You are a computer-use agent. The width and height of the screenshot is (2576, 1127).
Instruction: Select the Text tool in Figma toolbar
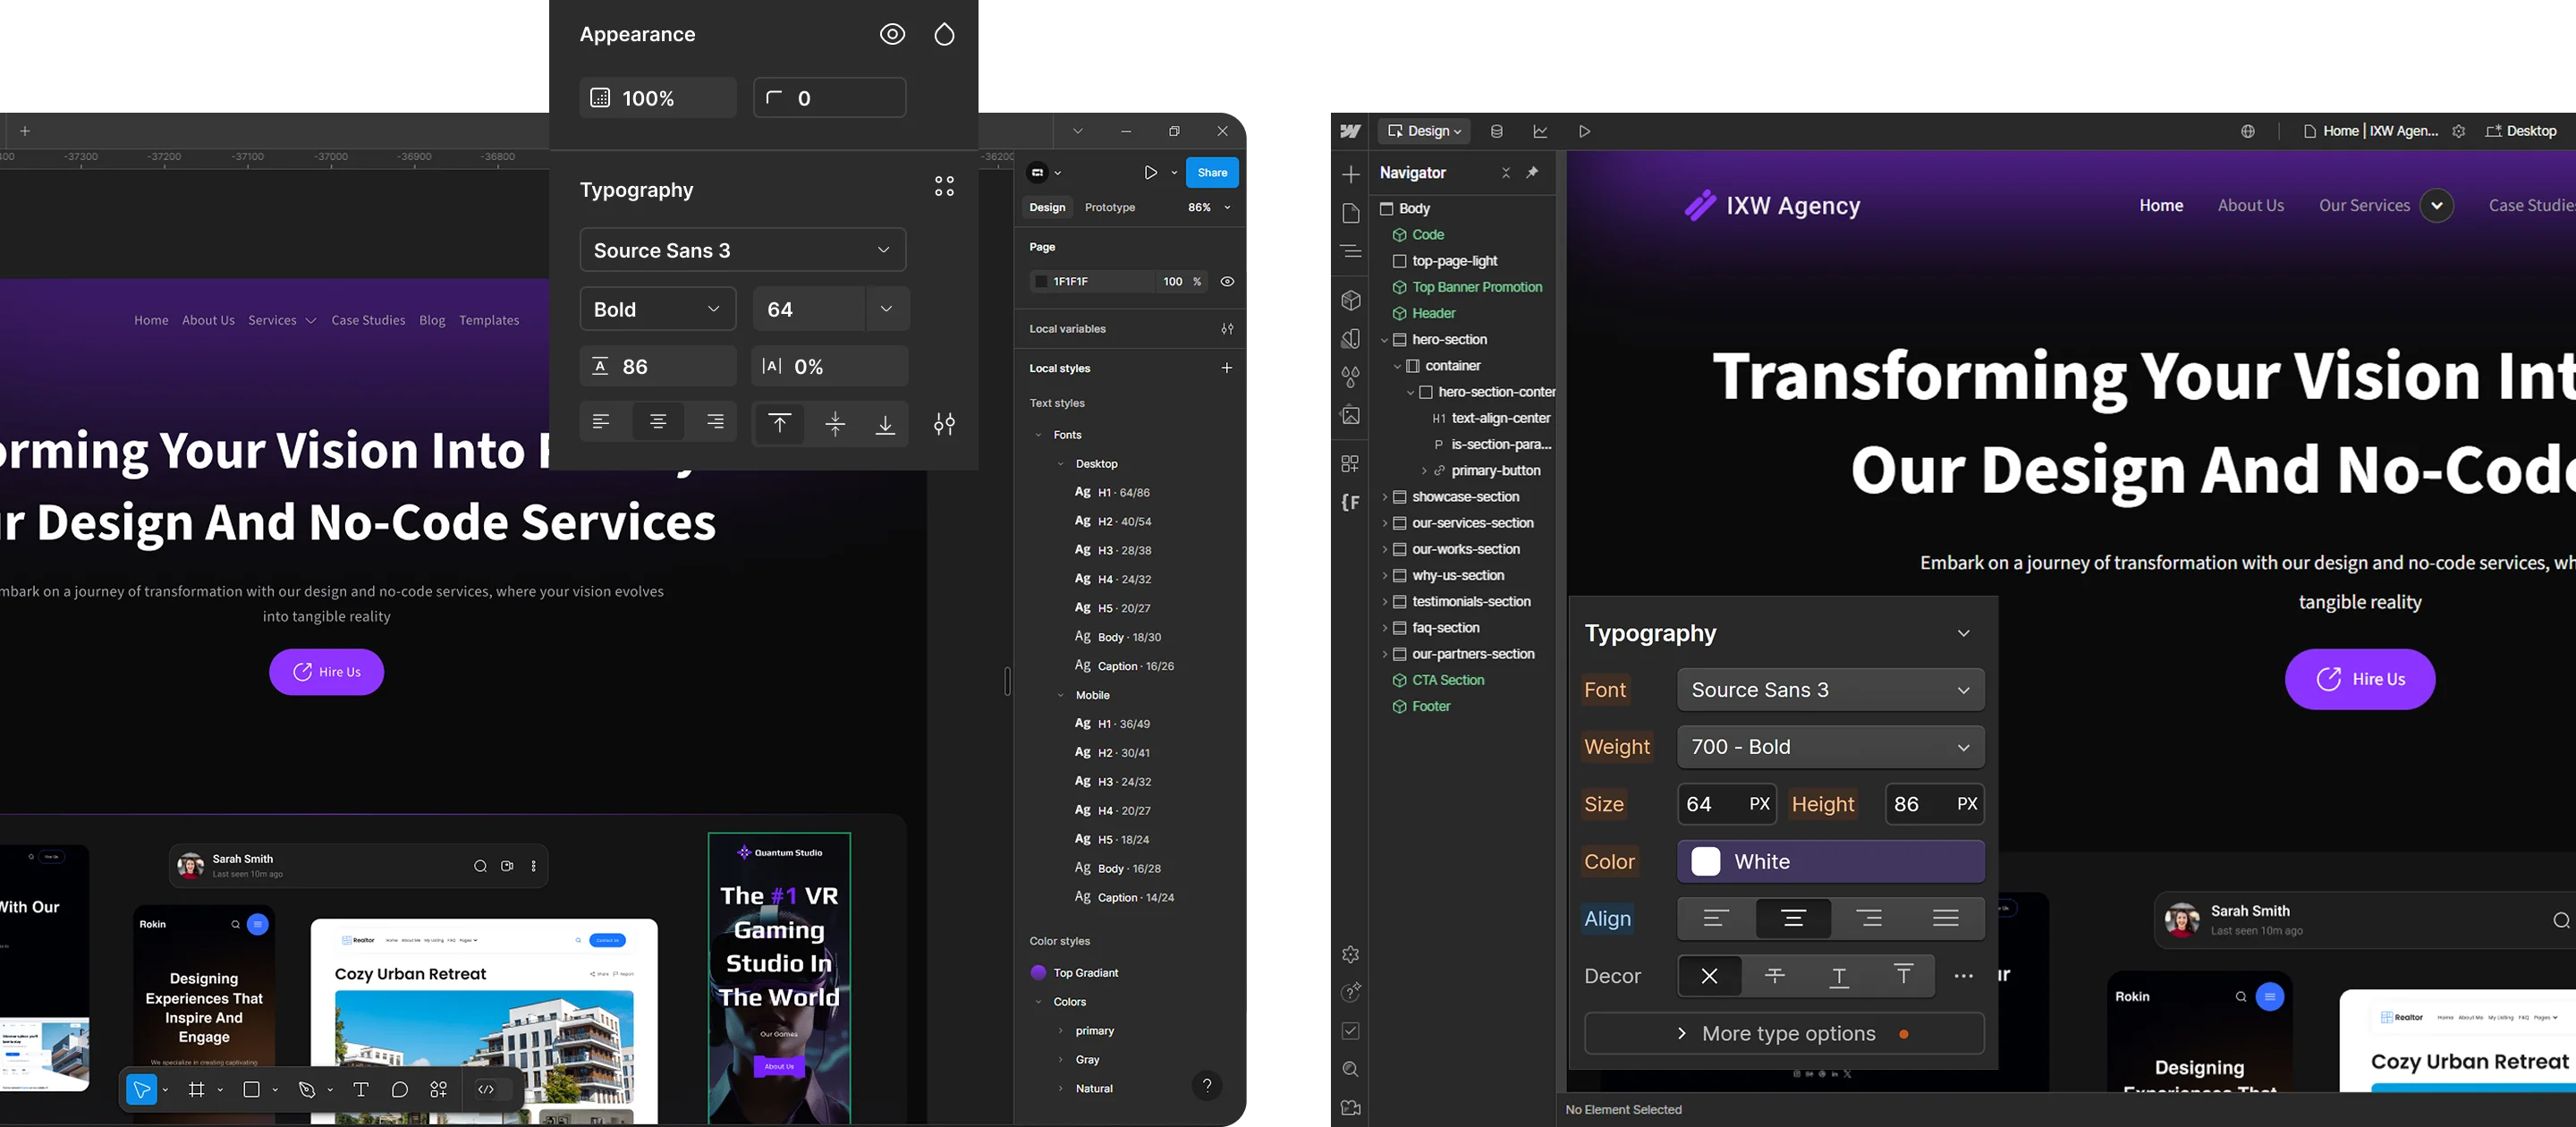tap(361, 1090)
